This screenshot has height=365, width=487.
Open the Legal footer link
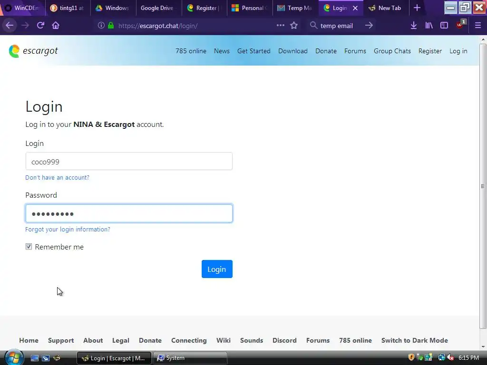[x=120, y=340]
